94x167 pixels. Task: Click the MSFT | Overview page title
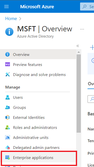[45, 29]
